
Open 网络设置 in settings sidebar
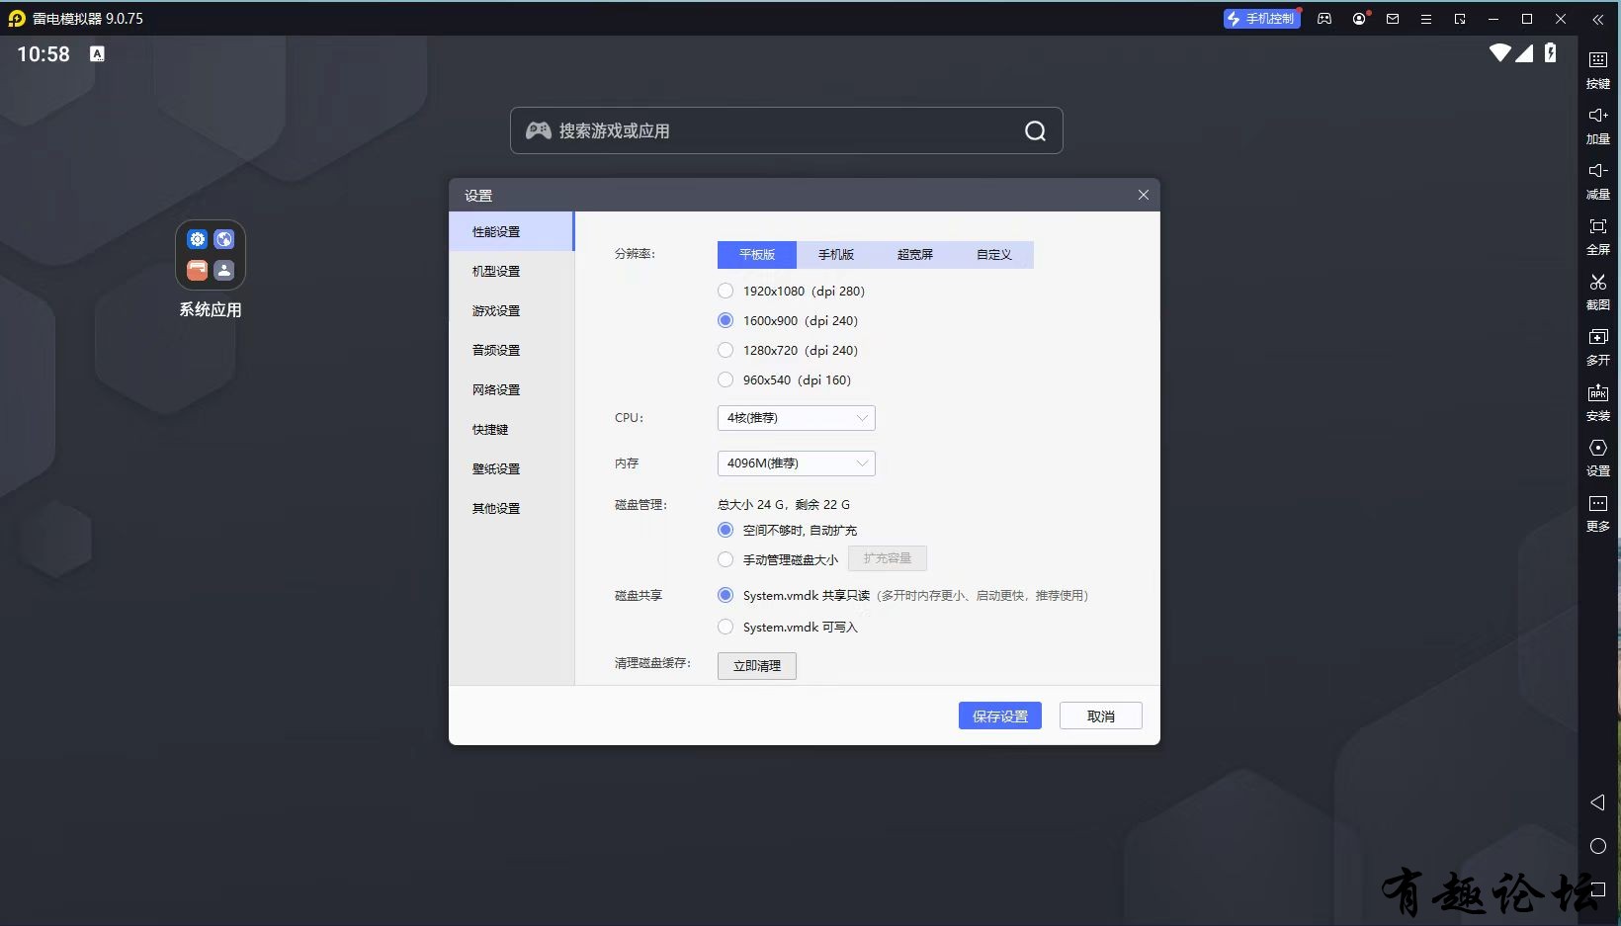(511, 389)
